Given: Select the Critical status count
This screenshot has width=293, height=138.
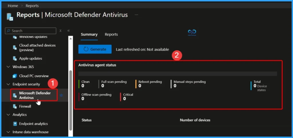Looking at the screenshot, I should (x=124, y=99).
